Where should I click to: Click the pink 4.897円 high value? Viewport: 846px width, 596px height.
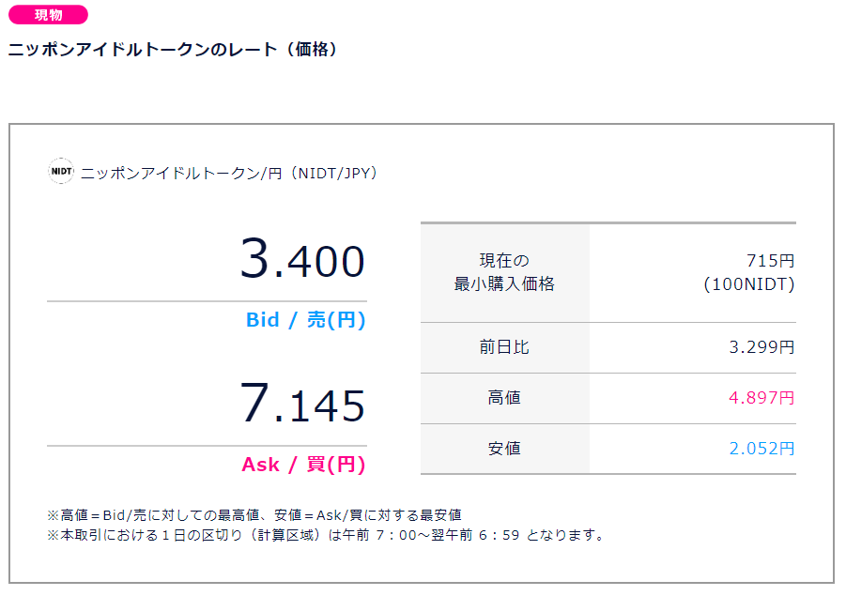tap(761, 398)
